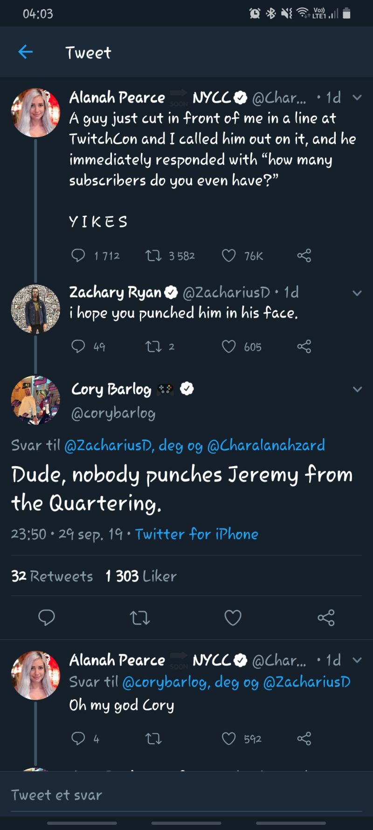Viewport: 373px width, 830px height.
Task: Like Cory Barlog's main tweet
Action: point(233,617)
